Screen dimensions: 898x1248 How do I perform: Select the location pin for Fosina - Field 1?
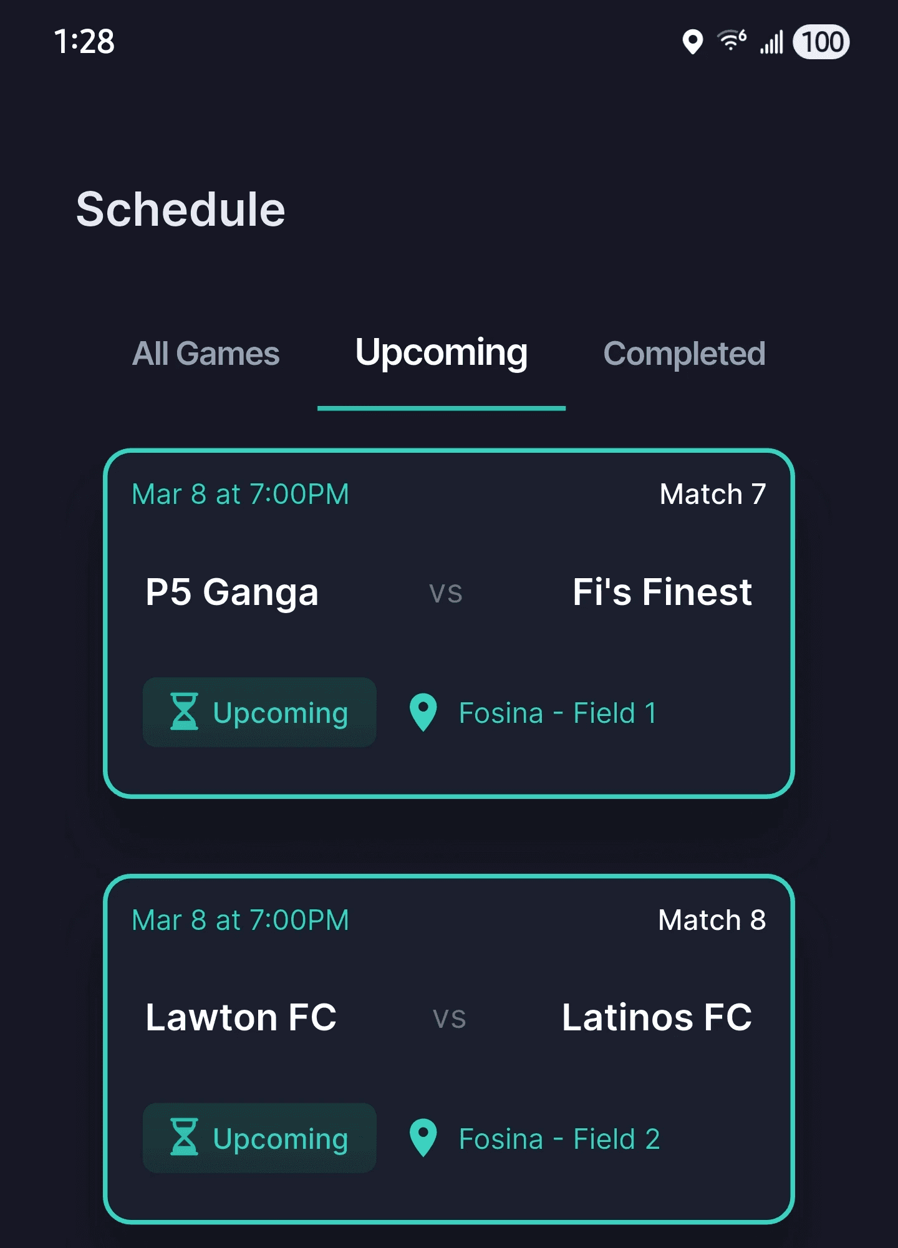(x=422, y=712)
